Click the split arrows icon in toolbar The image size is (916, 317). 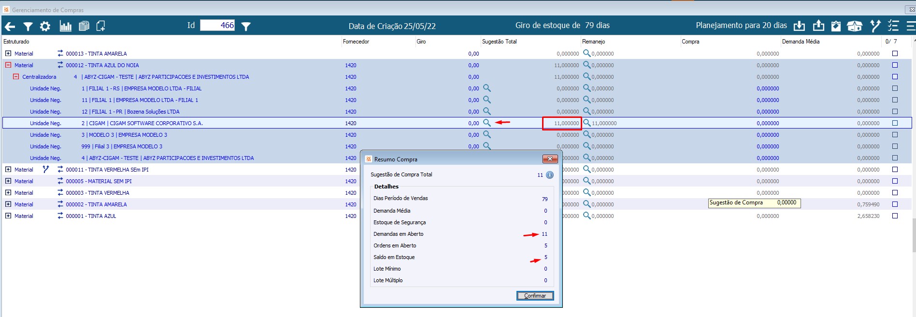point(875,26)
